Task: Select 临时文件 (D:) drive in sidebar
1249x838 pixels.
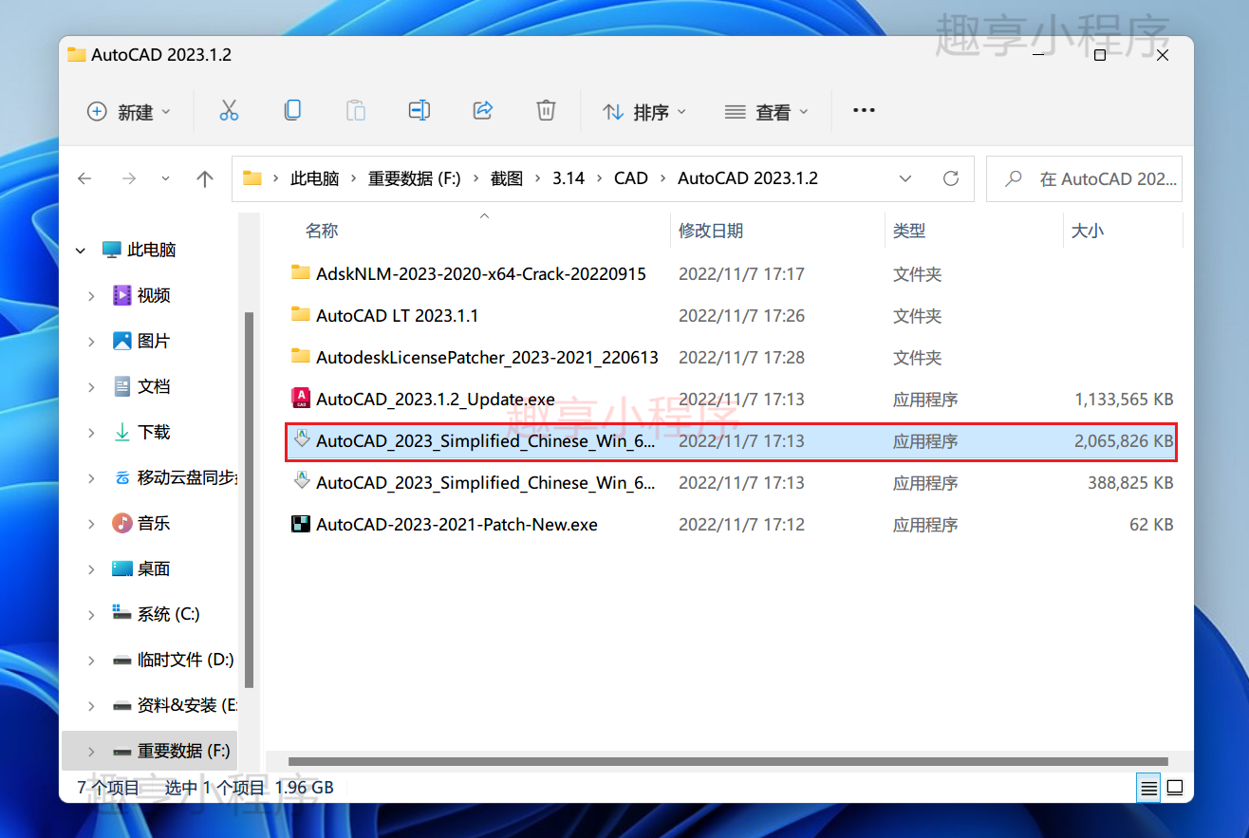Action: point(186,660)
